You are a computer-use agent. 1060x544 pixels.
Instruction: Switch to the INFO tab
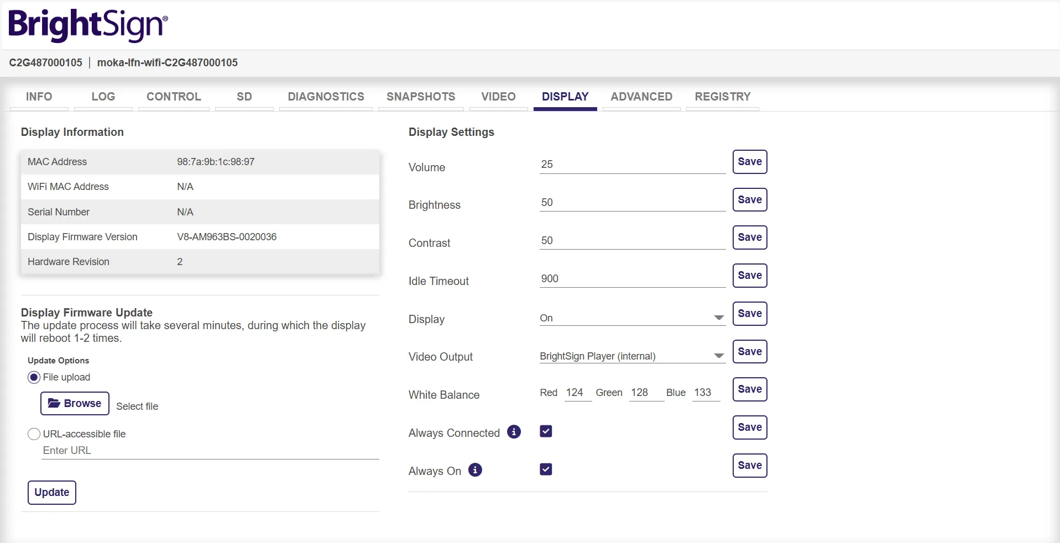(x=39, y=97)
